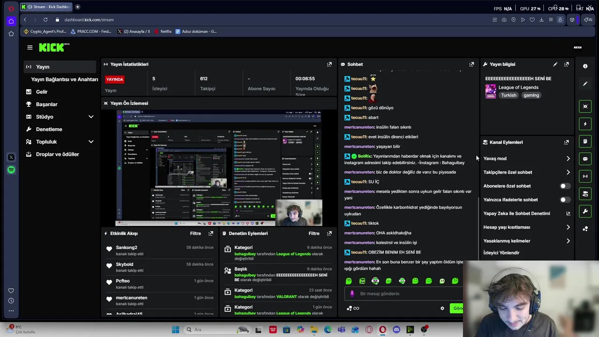Open a new browser tab with the plus button
The height and width of the screenshot is (337, 599).
(78, 7)
